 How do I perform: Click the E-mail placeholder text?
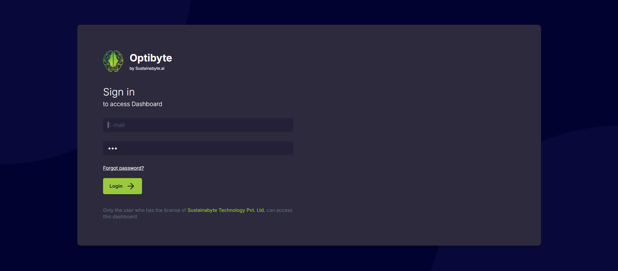point(117,125)
